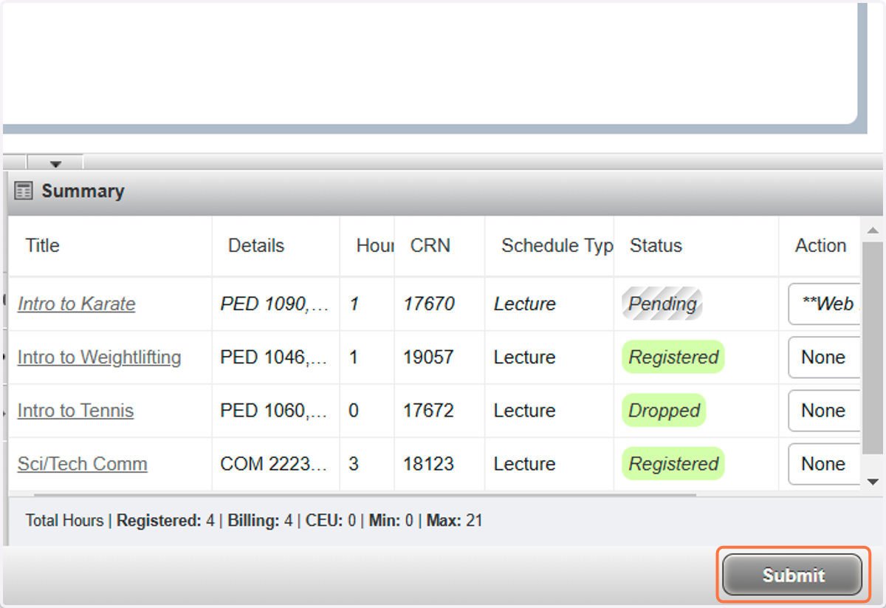Open the Intro to Tennis course link
This screenshot has height=608, width=886.
pos(75,410)
